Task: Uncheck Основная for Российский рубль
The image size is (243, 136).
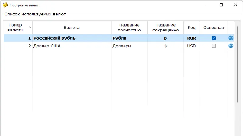Action: [x=214, y=38]
